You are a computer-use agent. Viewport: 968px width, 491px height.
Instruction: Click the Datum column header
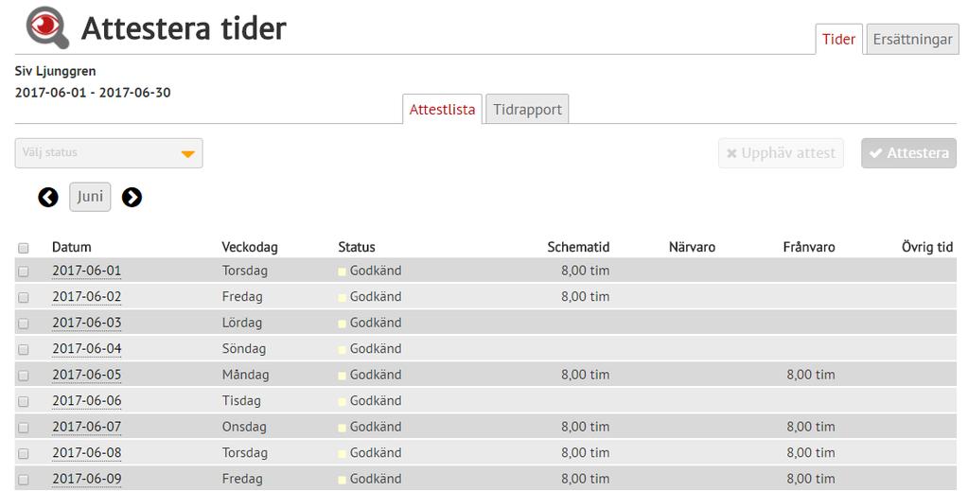[72, 247]
